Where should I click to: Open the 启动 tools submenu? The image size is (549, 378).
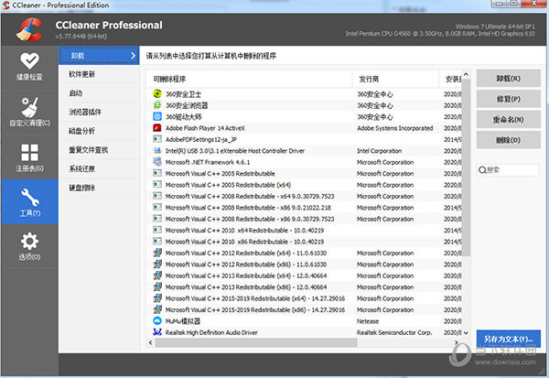[76, 93]
